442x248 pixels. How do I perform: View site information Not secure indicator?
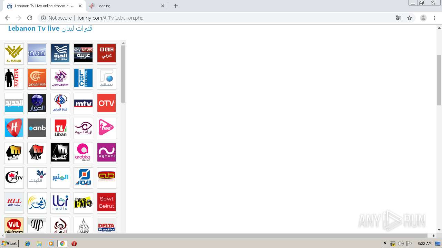pos(56,18)
